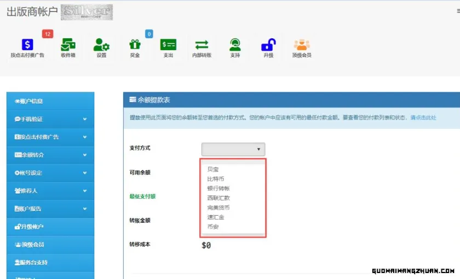
Task: Click the 余额提款表 panel header icon
Action: [133, 100]
